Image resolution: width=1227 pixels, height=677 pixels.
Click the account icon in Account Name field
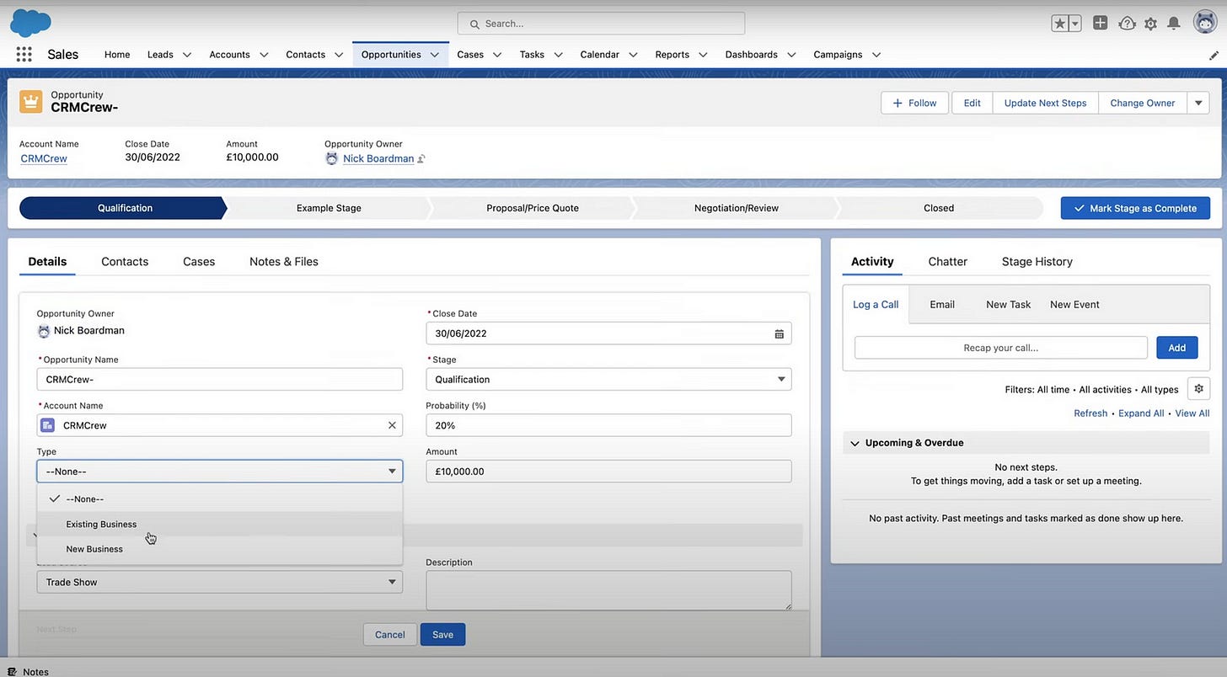(x=48, y=425)
